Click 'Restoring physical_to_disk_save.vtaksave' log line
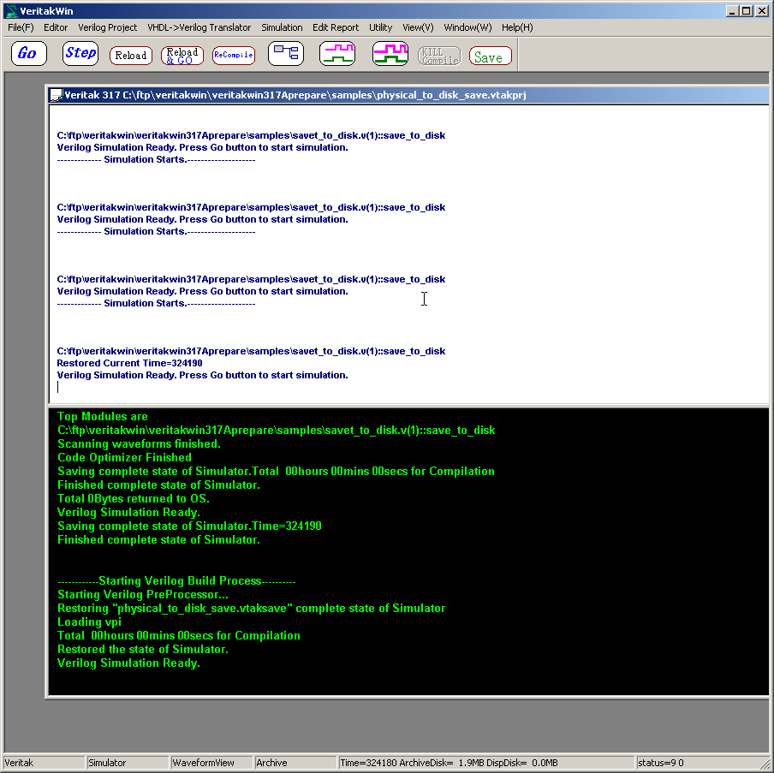The image size is (774, 773). (x=251, y=608)
